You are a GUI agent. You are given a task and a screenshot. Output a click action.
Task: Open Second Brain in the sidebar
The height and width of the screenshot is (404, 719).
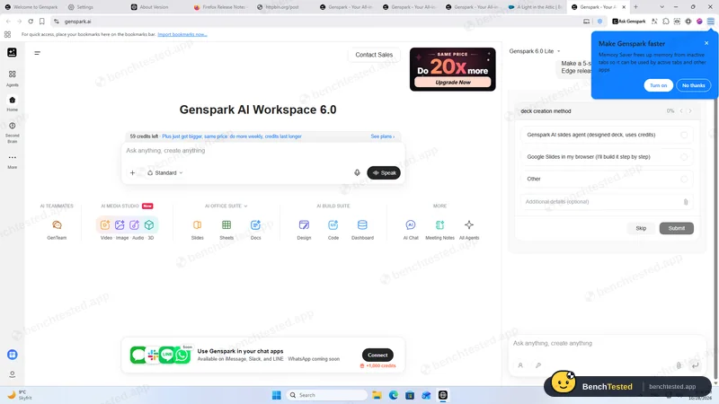[x=13, y=132]
